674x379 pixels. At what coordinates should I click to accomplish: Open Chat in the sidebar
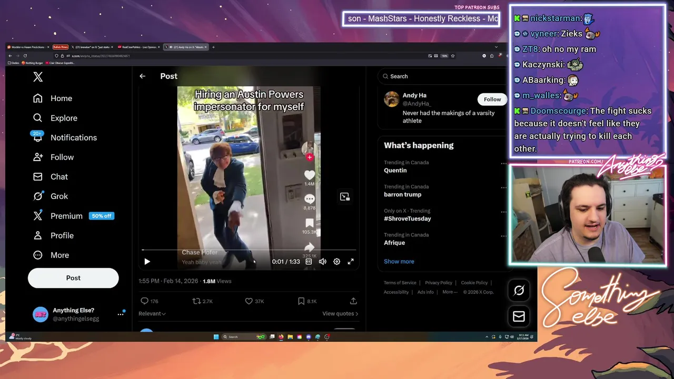point(50,176)
